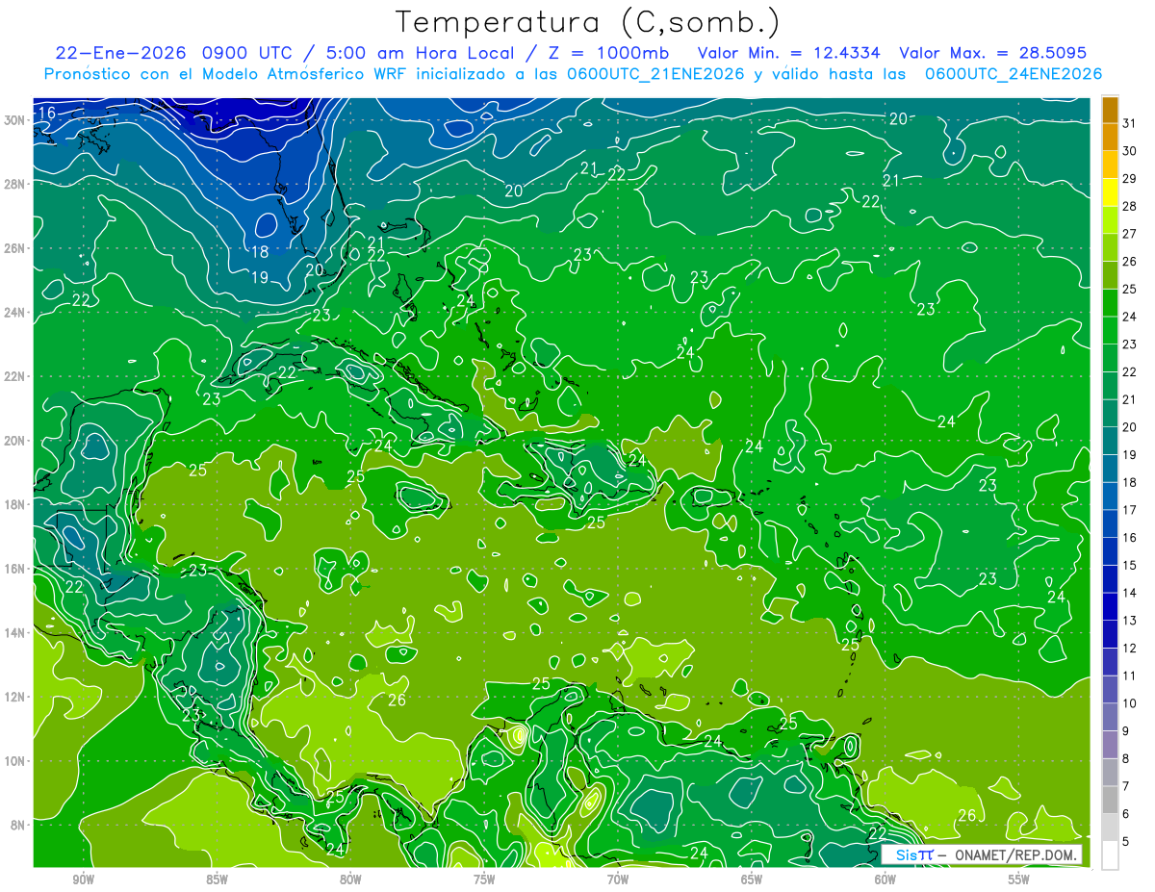Click the color bar value "8"
This screenshot has height=892, width=1155.
1126,759
